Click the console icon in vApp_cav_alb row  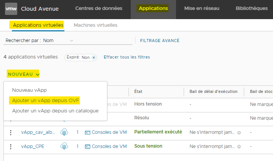point(87,133)
